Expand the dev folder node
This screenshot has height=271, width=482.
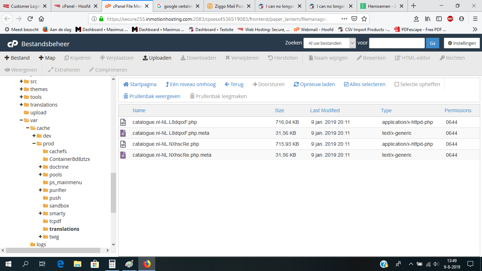click(34, 136)
